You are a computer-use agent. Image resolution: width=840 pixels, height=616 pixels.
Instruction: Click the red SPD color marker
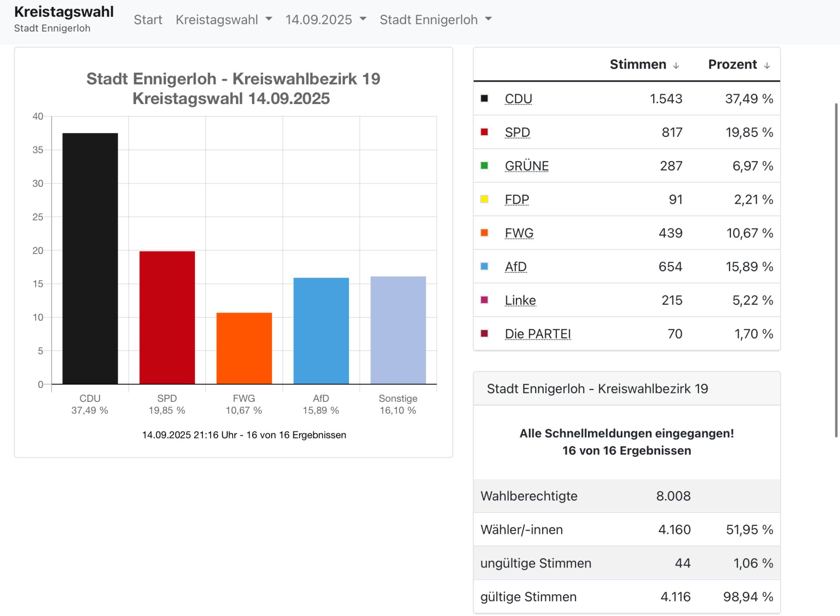484,132
